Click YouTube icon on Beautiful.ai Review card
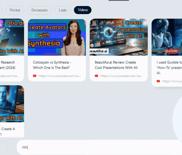This screenshot has height=155, width=182. click(x=96, y=76)
